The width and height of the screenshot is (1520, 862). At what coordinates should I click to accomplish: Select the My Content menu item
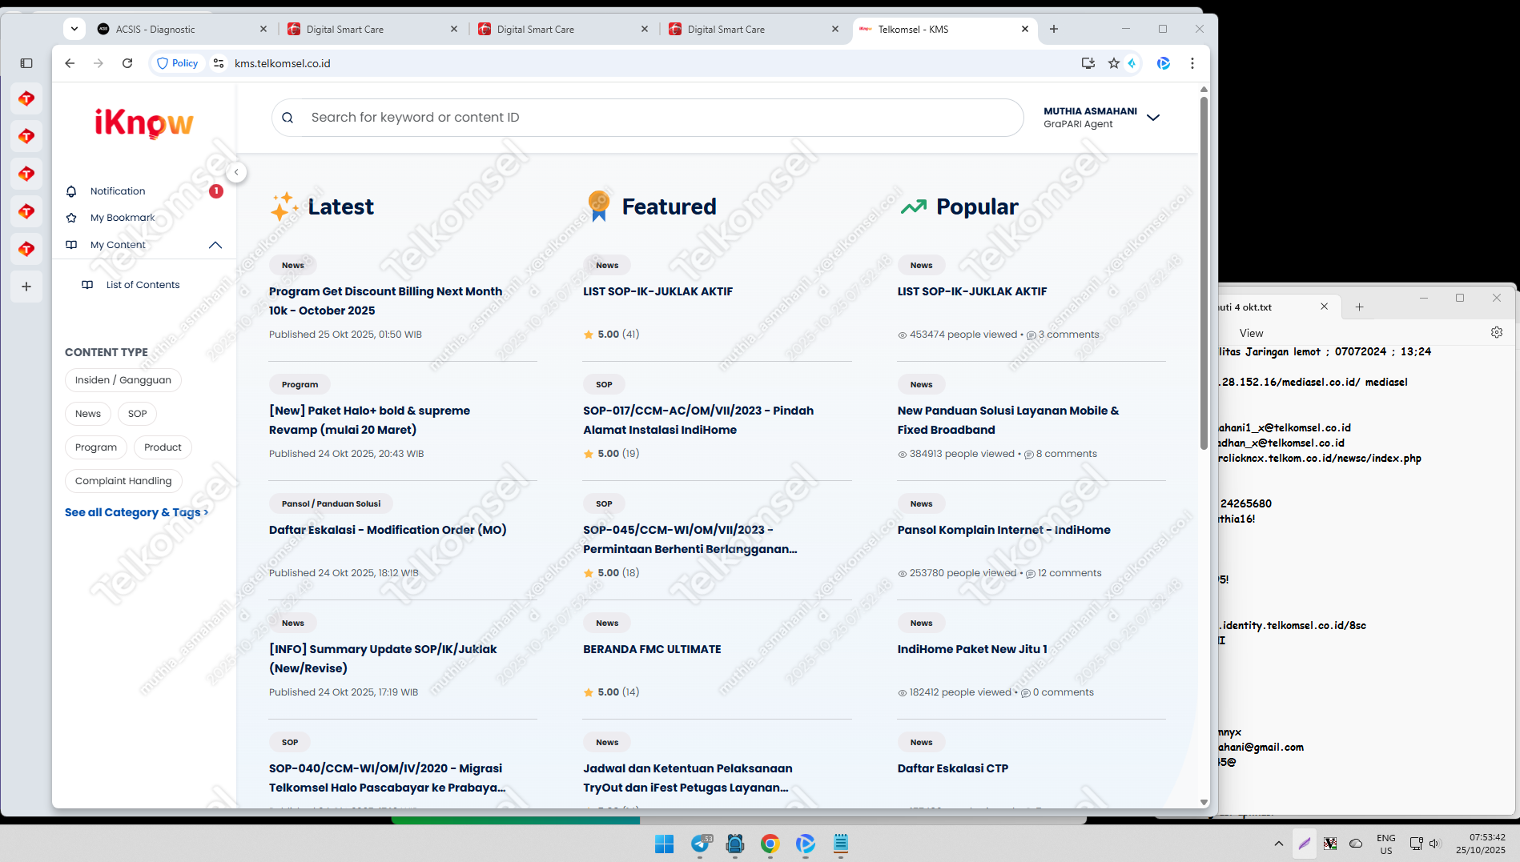pyautogui.click(x=117, y=245)
